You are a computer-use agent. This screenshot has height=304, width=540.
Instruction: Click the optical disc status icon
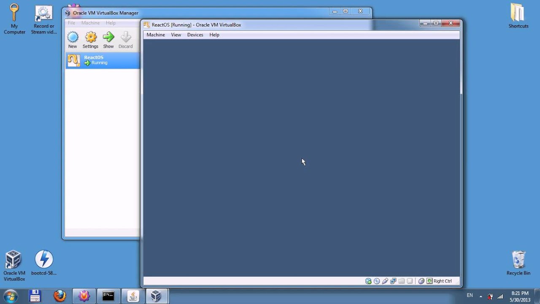(x=377, y=281)
